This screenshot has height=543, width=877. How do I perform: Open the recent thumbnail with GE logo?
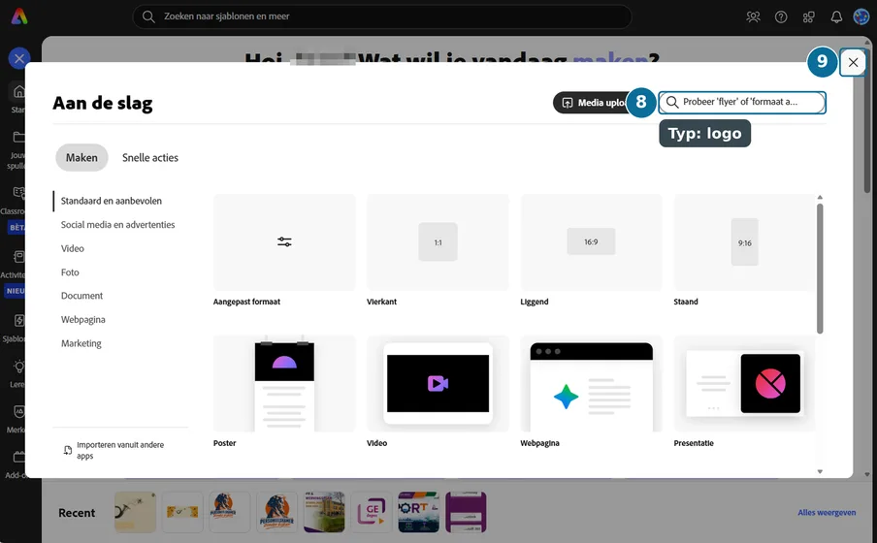click(x=372, y=512)
